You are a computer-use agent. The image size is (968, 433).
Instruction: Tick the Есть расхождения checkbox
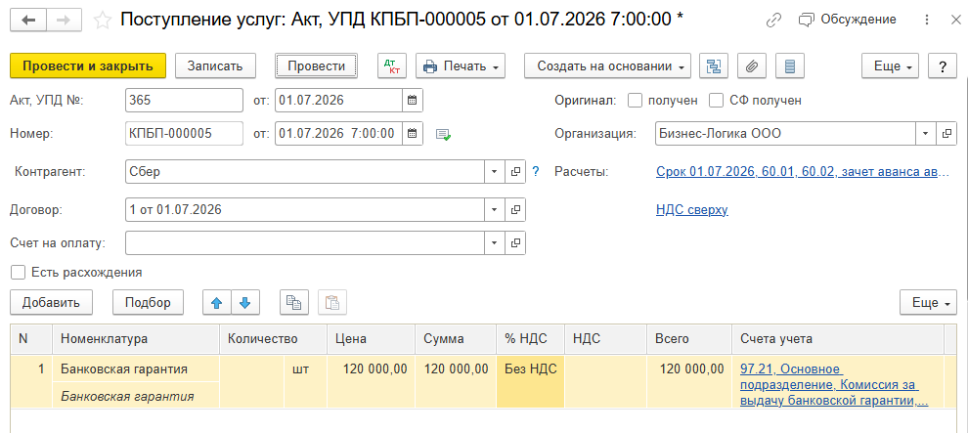(x=18, y=272)
